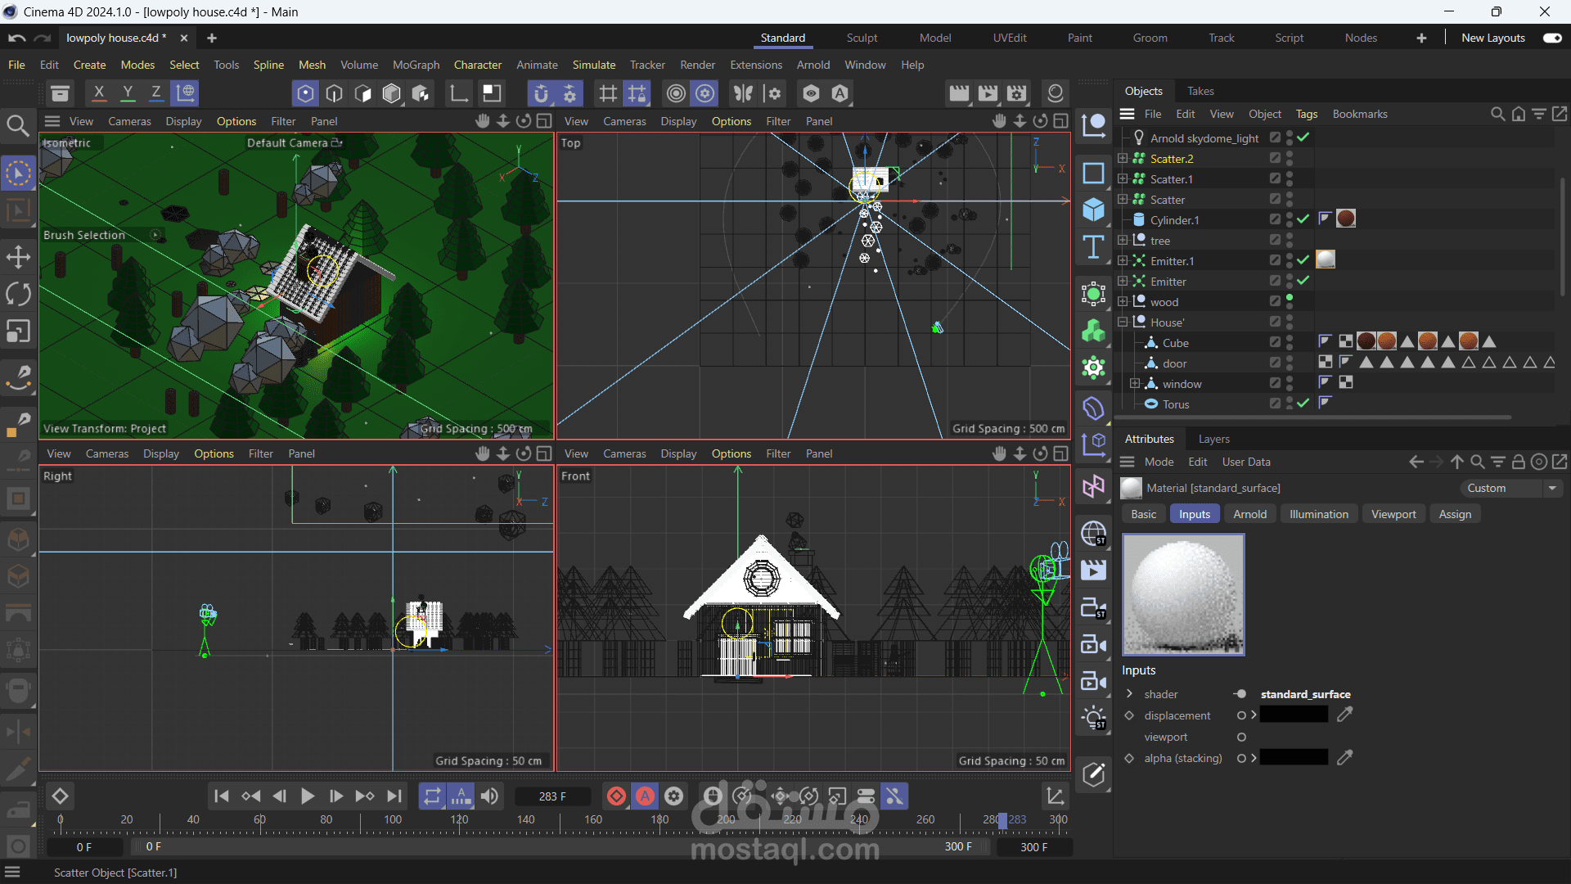This screenshot has height=884, width=1571.
Task: Expand the Scatter.2 object tree
Action: click(x=1123, y=159)
